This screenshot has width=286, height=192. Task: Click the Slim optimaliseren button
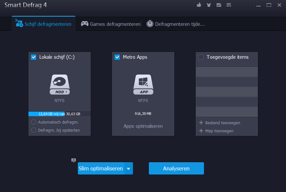point(101,168)
